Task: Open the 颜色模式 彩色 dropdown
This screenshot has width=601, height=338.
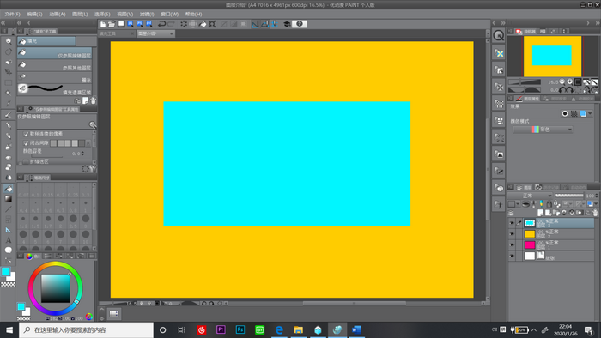Action: coord(543,130)
